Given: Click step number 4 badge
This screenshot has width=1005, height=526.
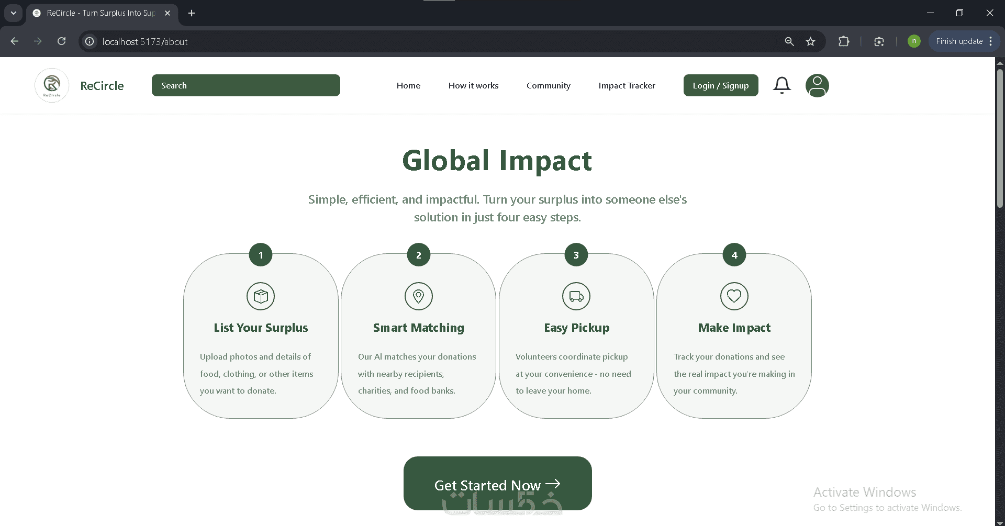Looking at the screenshot, I should click(734, 255).
